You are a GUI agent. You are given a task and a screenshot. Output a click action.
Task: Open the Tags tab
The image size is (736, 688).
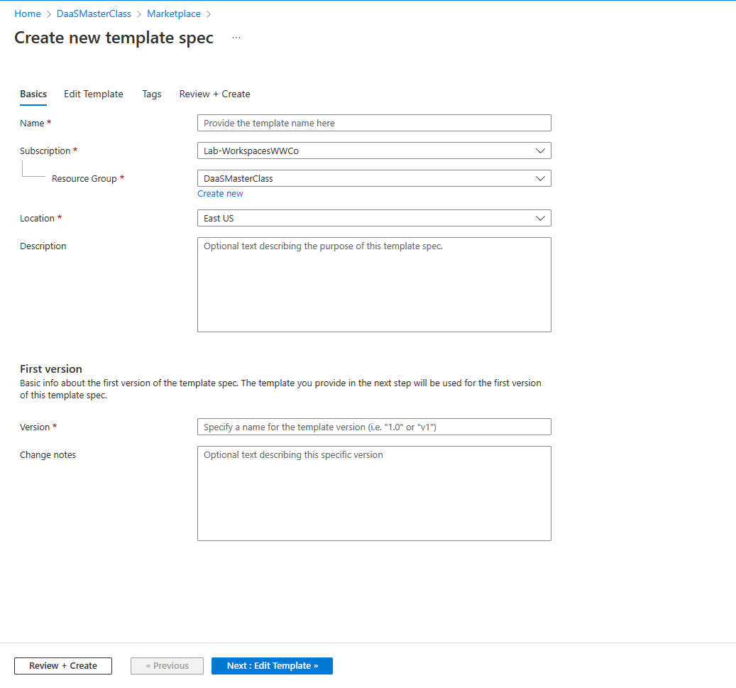tap(152, 94)
